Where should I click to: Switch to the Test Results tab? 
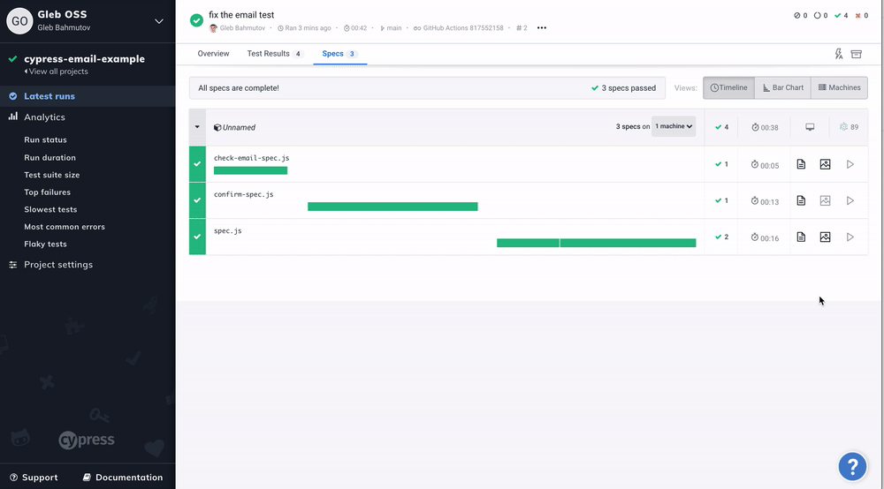point(275,54)
